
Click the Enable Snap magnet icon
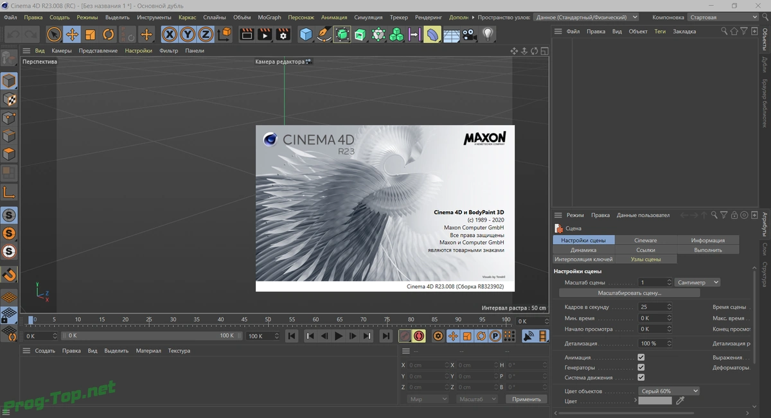(x=9, y=275)
